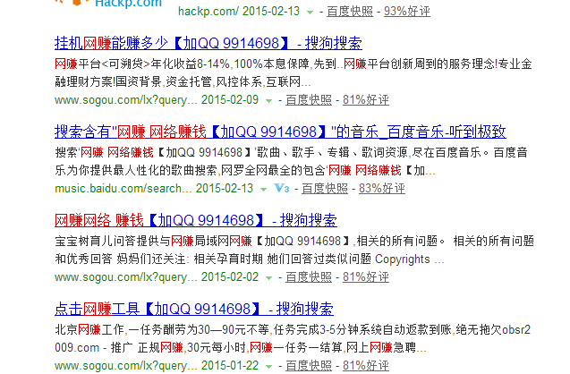Click the V3 verification badge icon
Viewport: 570px width, 374px height.
(x=281, y=188)
